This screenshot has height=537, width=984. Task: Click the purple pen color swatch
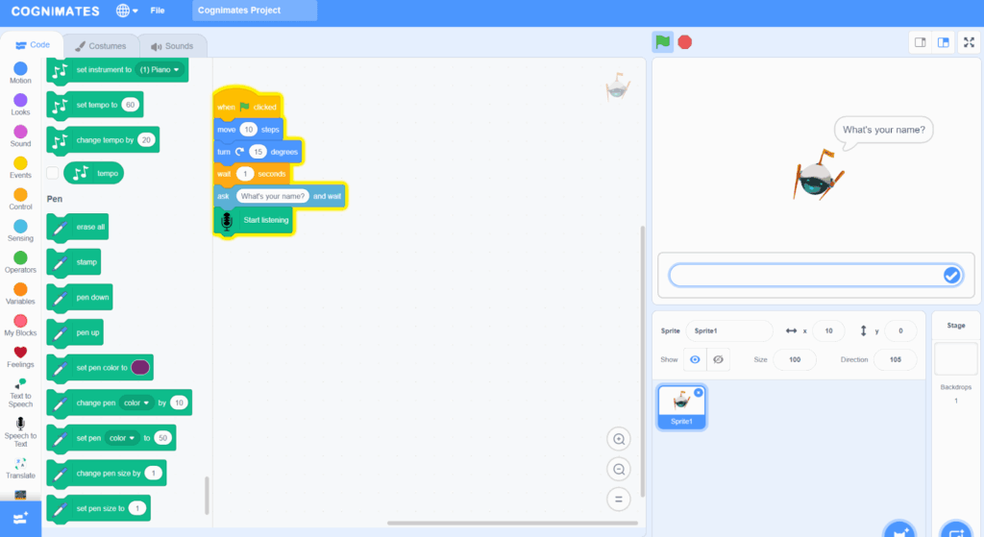(x=140, y=367)
